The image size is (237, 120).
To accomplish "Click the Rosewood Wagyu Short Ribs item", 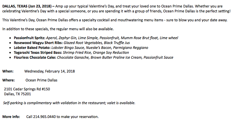I will point(72,43).
